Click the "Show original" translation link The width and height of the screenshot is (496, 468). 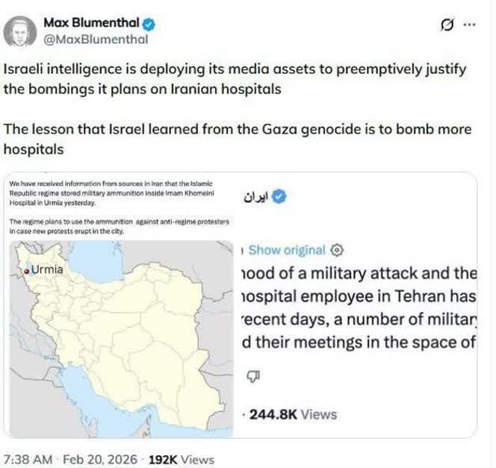(x=286, y=250)
